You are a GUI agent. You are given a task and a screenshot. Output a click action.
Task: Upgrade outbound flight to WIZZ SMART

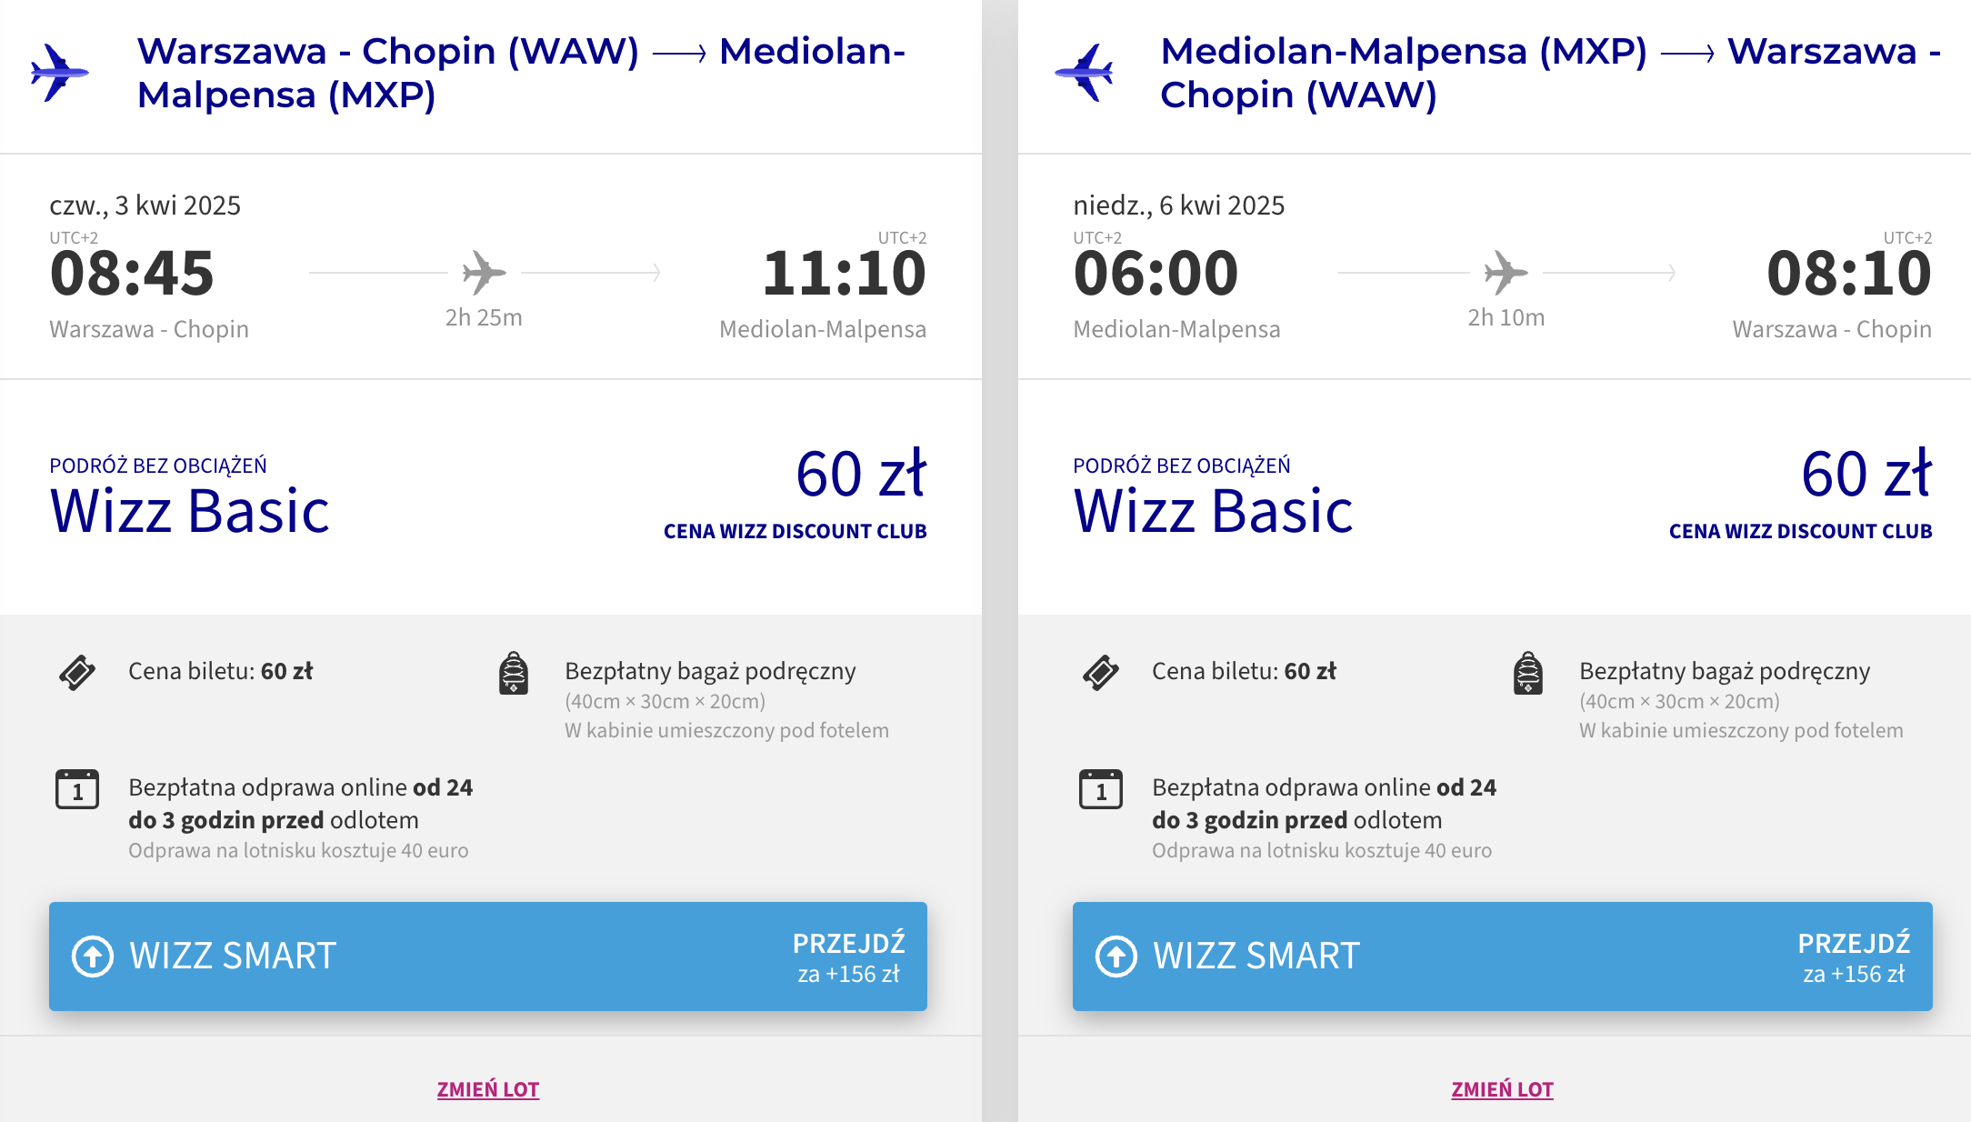pos(488,957)
